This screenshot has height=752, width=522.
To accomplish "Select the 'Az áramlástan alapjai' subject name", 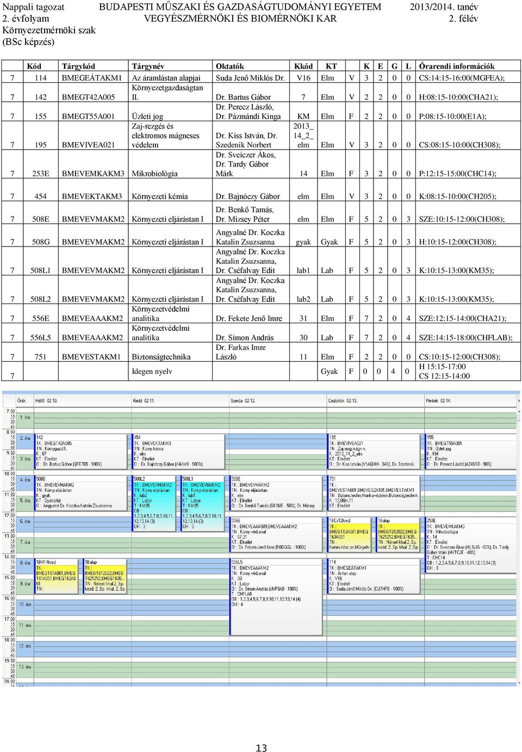I will tap(166, 78).
